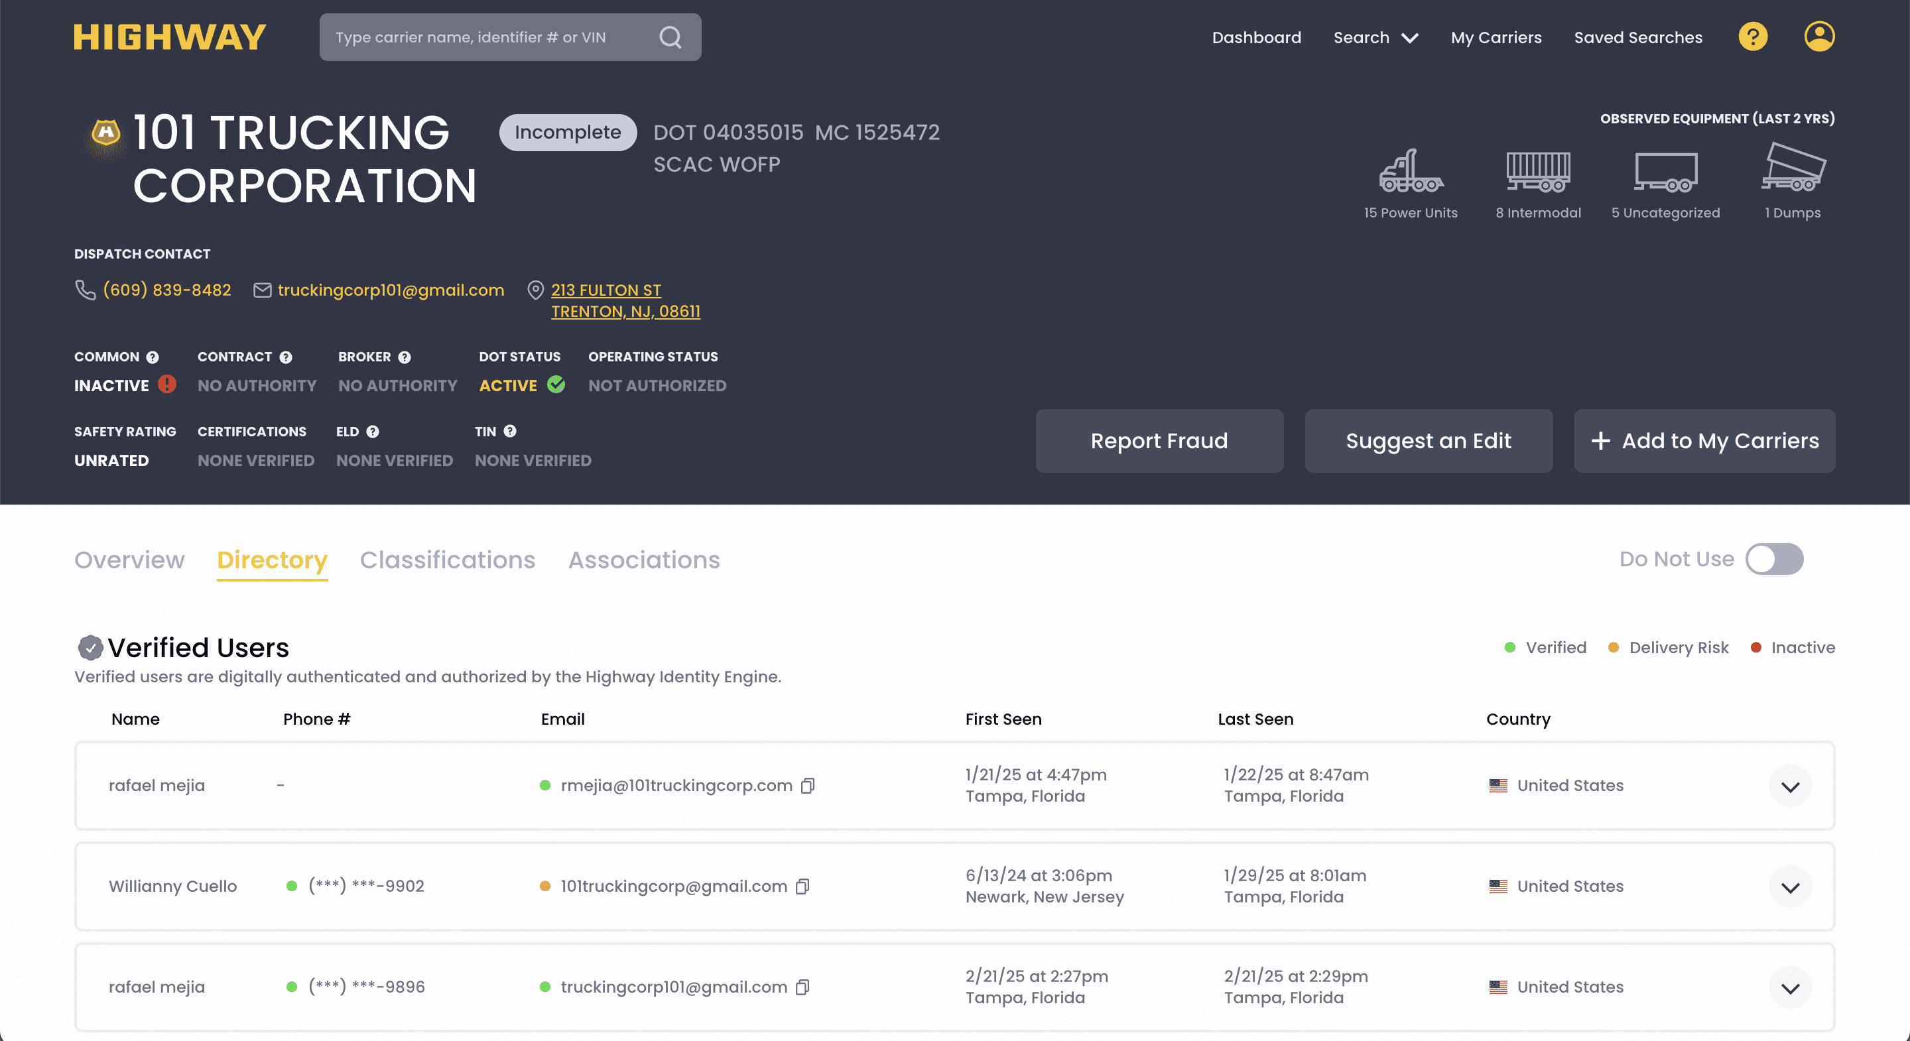
Task: Expand the rafael mejia ***-9896 user row
Action: pos(1790,987)
